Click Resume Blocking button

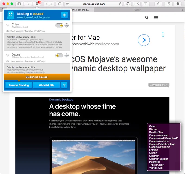click(x=19, y=85)
